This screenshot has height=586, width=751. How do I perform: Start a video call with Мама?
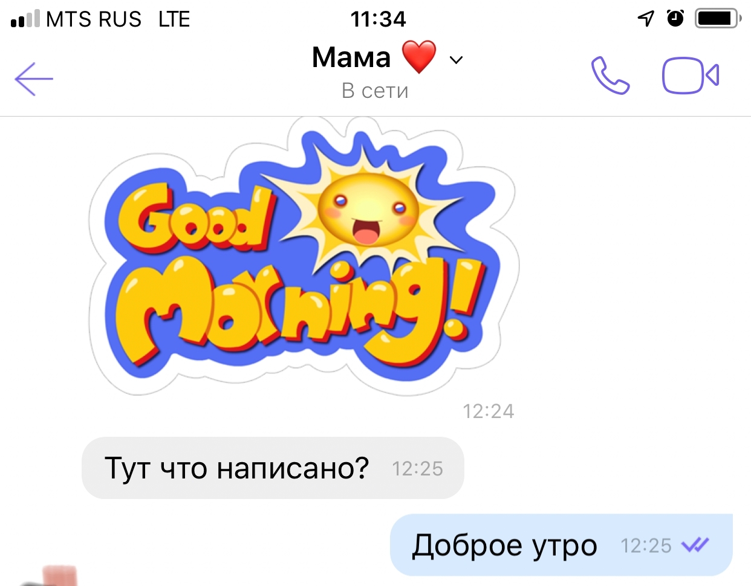(691, 76)
